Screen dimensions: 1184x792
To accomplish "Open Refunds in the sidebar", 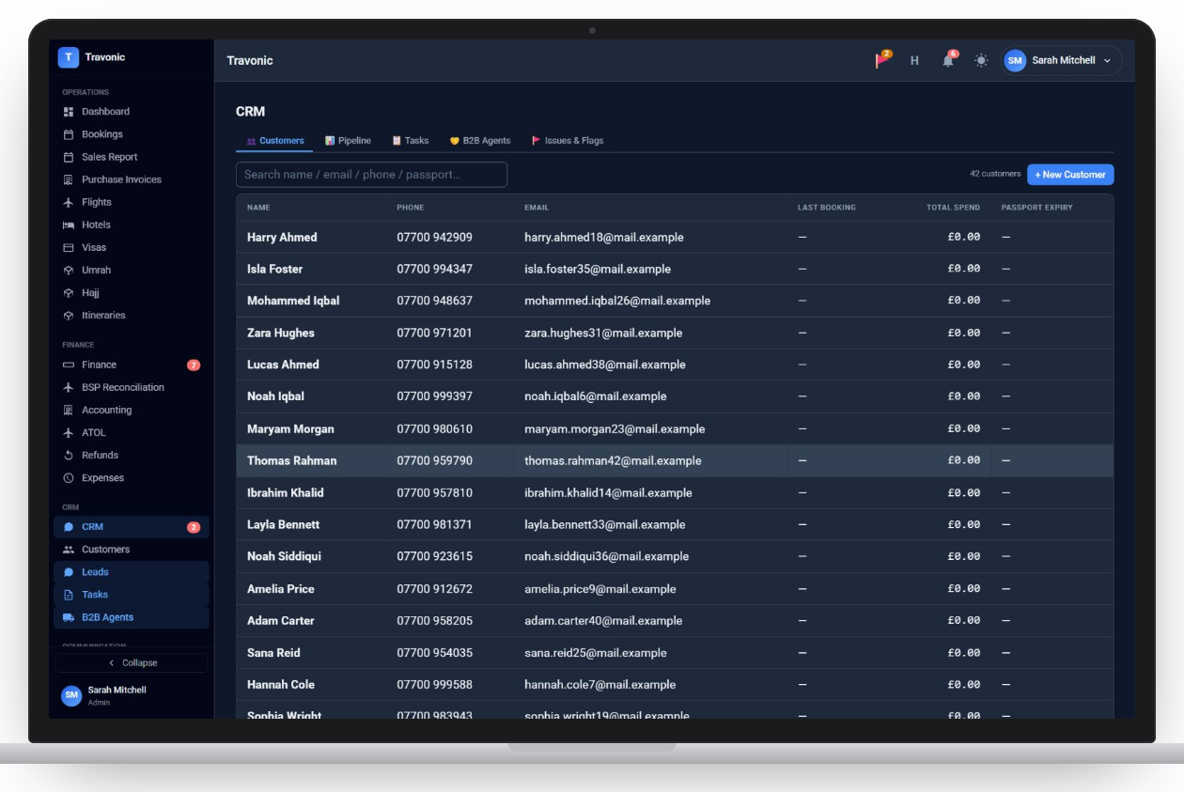I will (132, 455).
